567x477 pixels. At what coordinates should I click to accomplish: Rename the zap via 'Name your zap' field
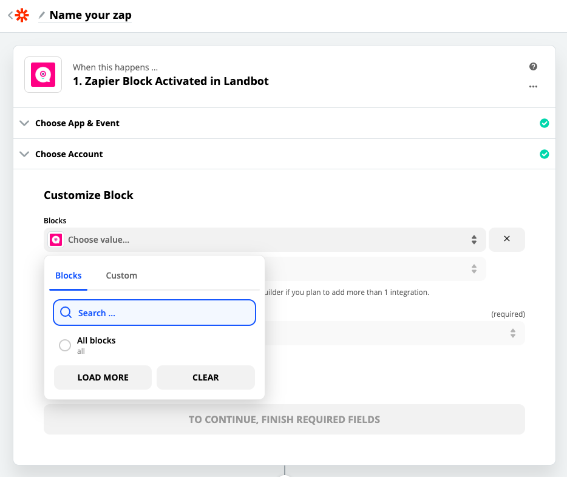click(x=90, y=15)
